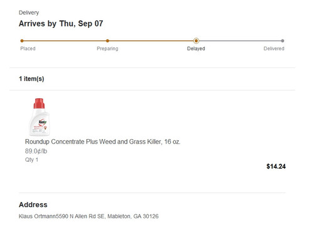The height and width of the screenshot is (246, 314).
Task: Click the Preparing step label
Action: click(x=107, y=48)
